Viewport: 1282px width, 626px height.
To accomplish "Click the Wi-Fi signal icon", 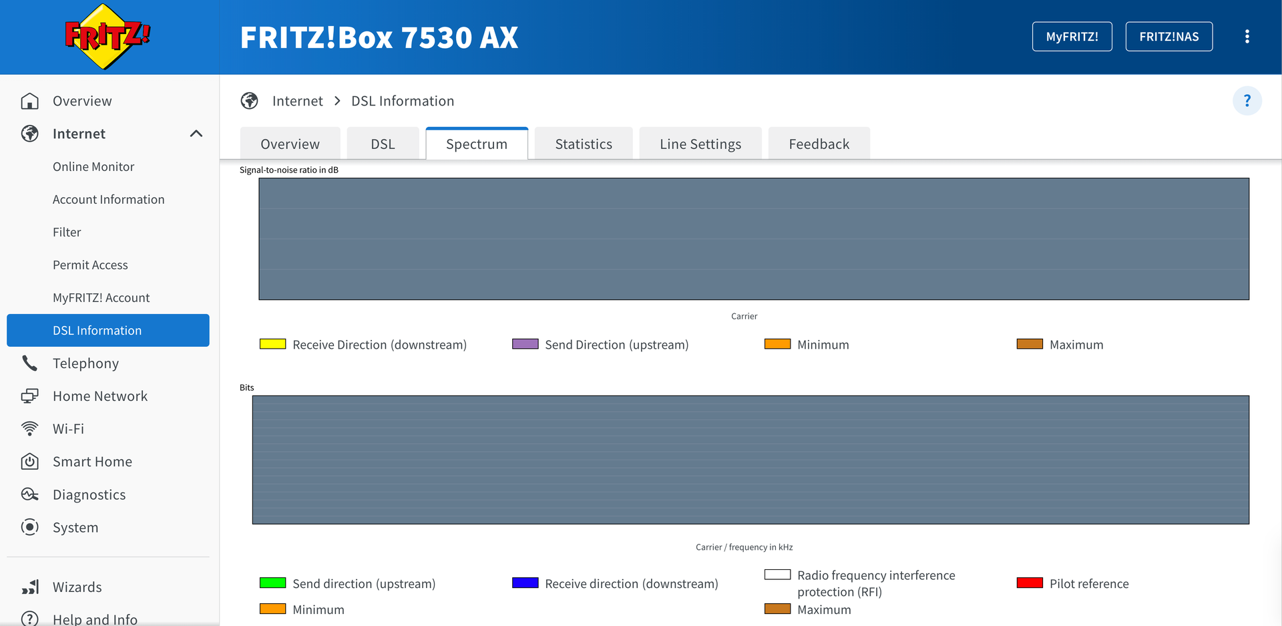I will pos(29,429).
